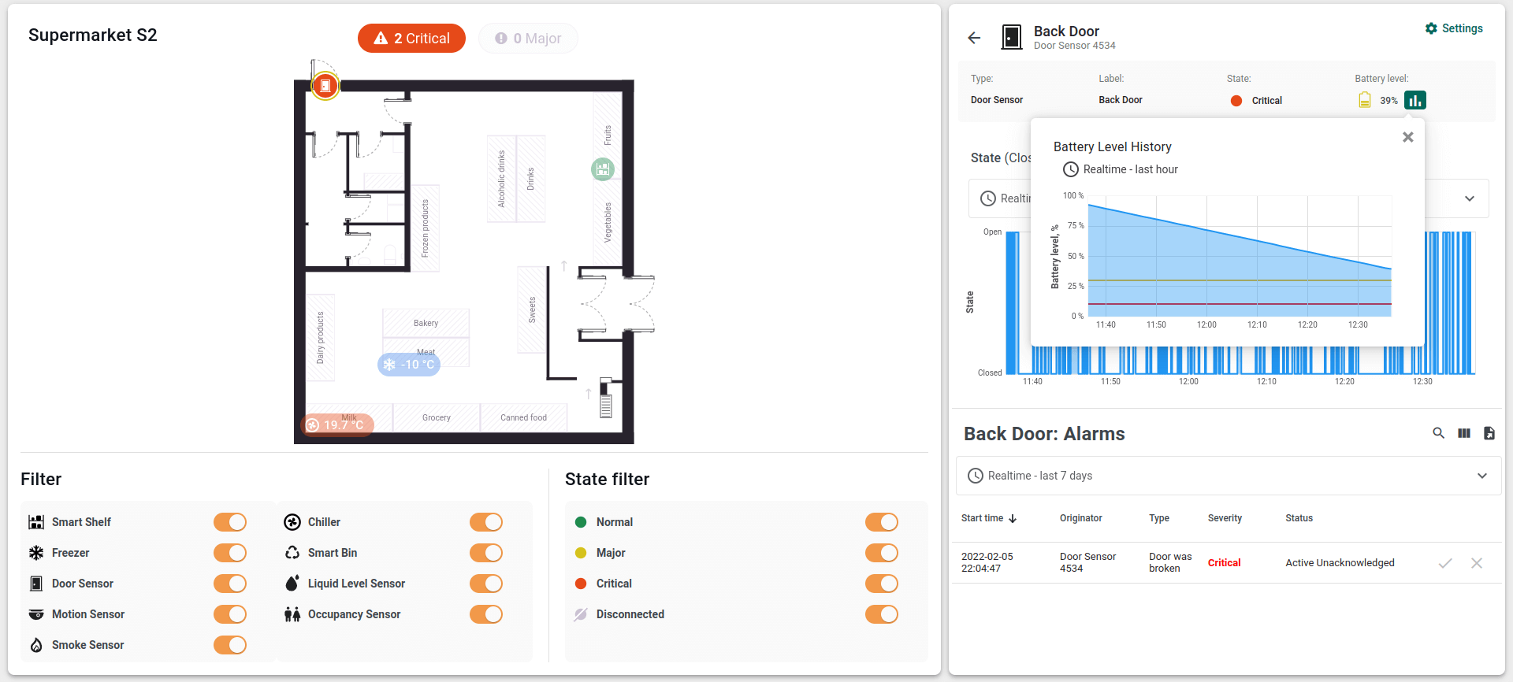Expand alarms time window Realtime - last 7 days
Screen dimensions: 1513x682
[x=1481, y=476]
